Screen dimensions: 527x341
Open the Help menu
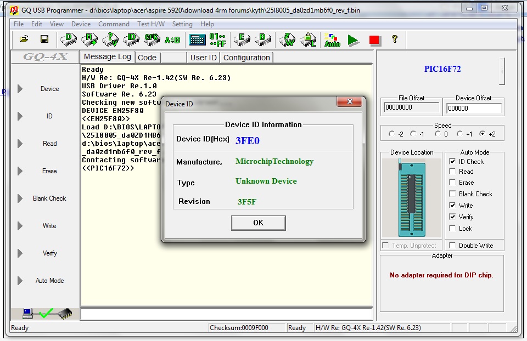point(207,24)
